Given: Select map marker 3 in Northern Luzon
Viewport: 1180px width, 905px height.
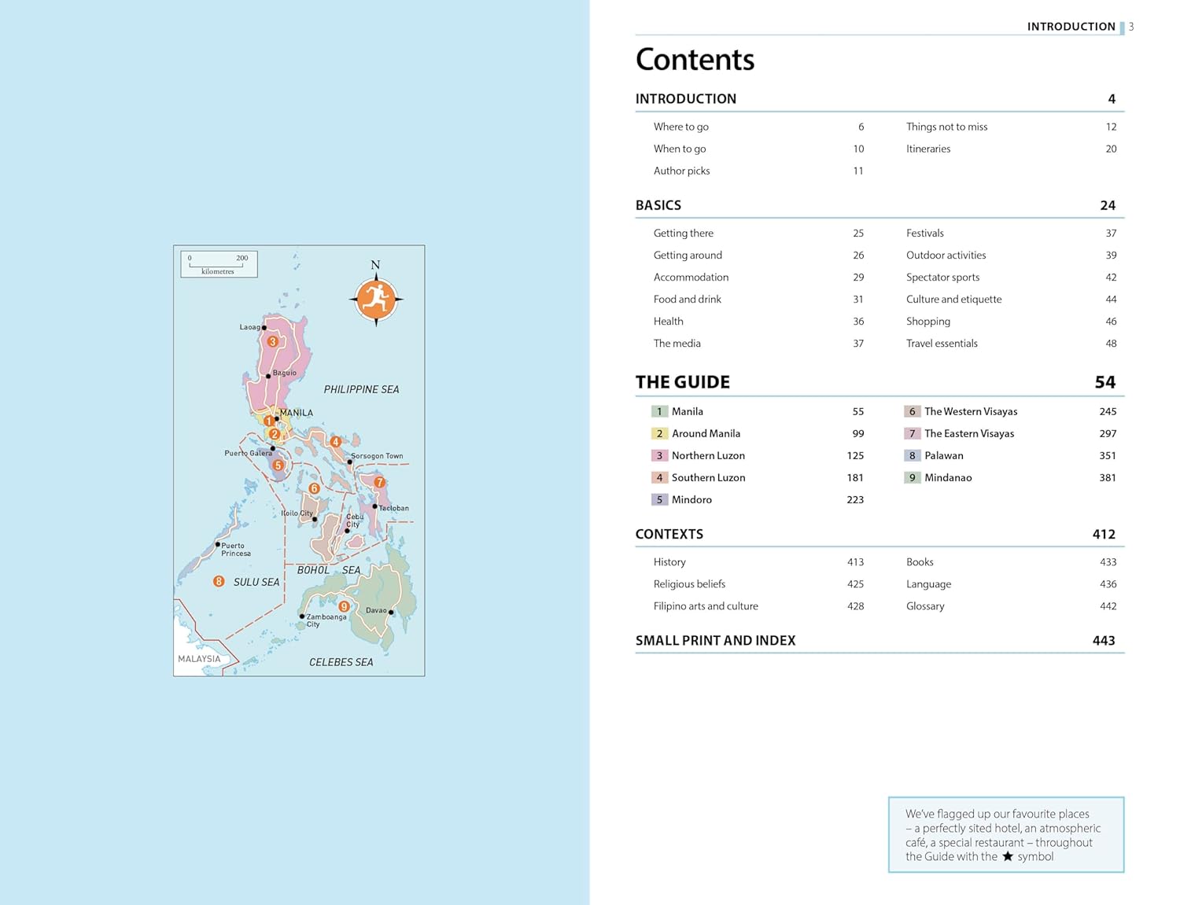Looking at the screenshot, I should click(272, 341).
